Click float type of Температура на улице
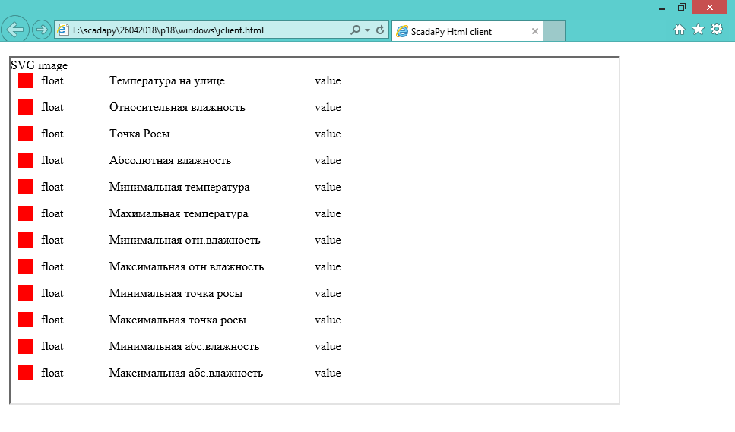This screenshot has height=432, width=735. click(x=52, y=80)
